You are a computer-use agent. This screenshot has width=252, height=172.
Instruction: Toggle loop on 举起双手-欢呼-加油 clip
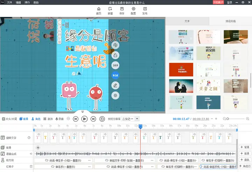click(x=107, y=160)
